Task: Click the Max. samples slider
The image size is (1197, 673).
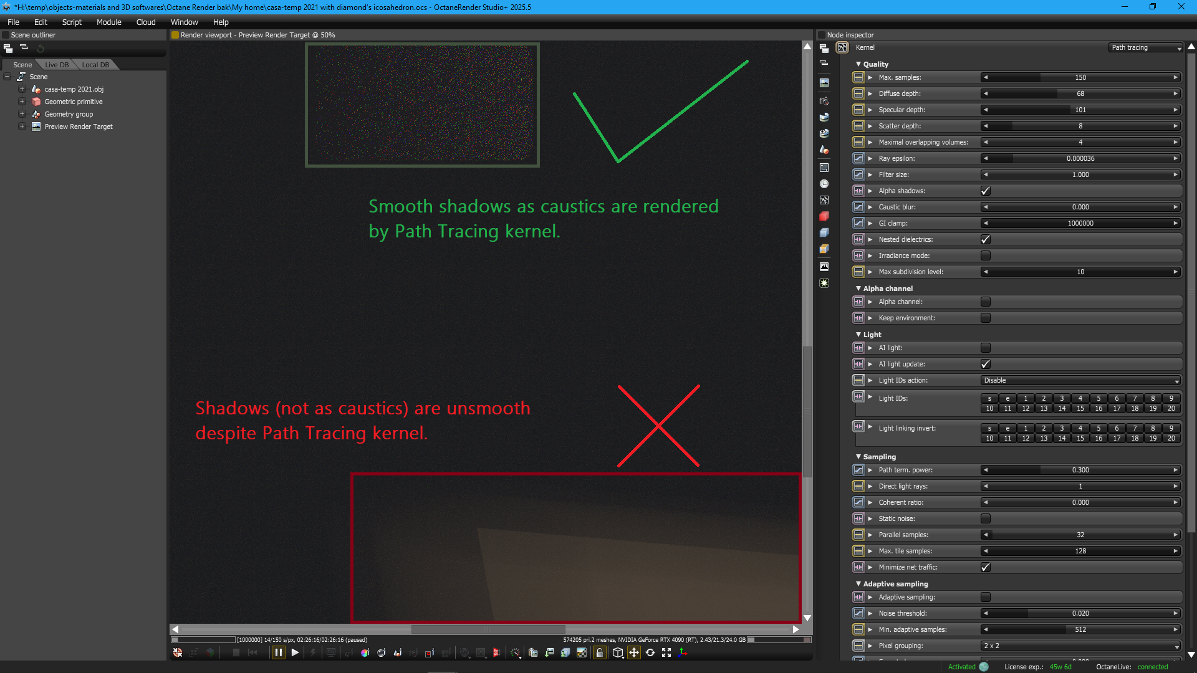Action: 1080,77
